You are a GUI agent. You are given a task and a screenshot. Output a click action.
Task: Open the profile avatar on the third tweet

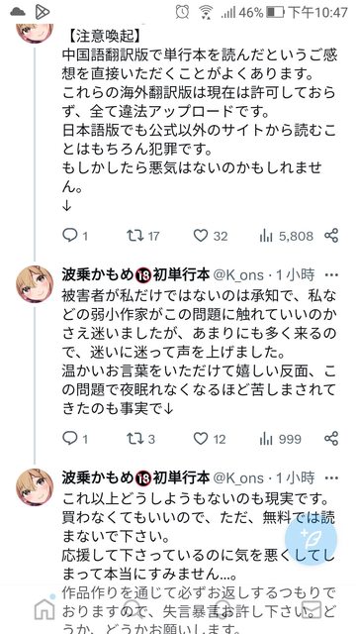pyautogui.click(x=35, y=487)
